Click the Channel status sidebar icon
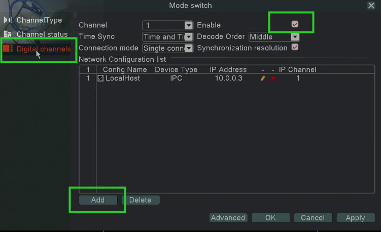The height and width of the screenshot is (232, 381). (x=8, y=34)
